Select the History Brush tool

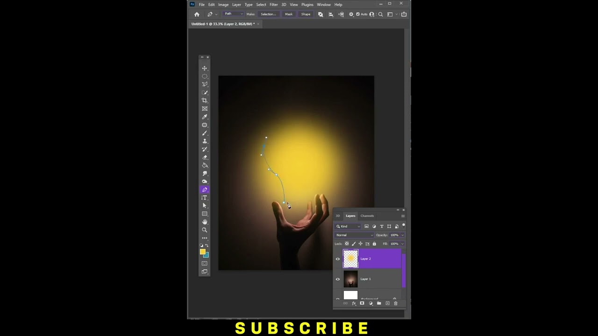[x=204, y=149]
